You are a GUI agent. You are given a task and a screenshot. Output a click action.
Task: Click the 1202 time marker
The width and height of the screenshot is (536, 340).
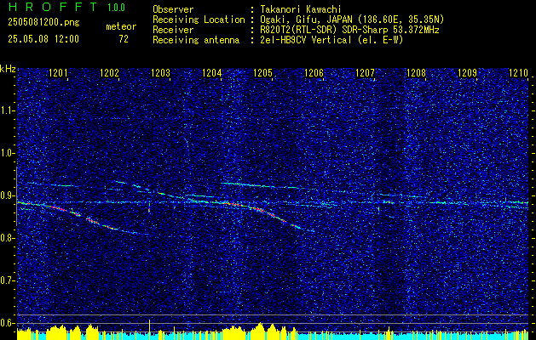coord(110,72)
